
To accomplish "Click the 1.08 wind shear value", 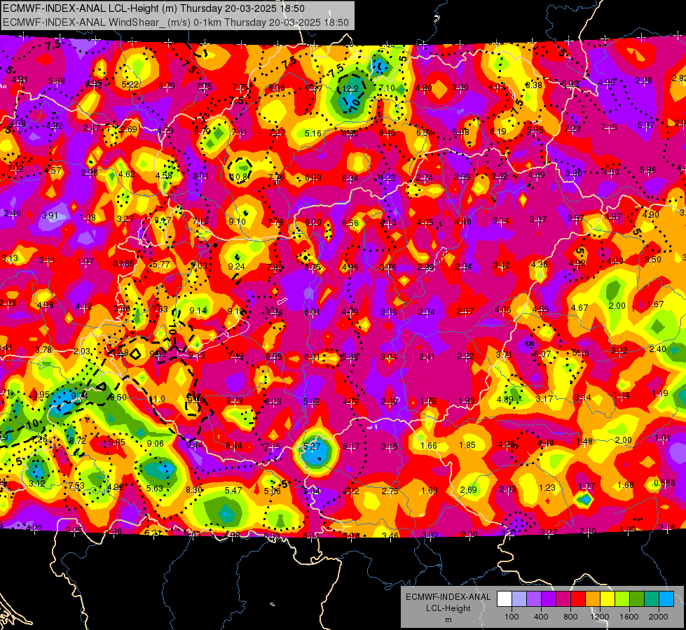I will point(88,217).
